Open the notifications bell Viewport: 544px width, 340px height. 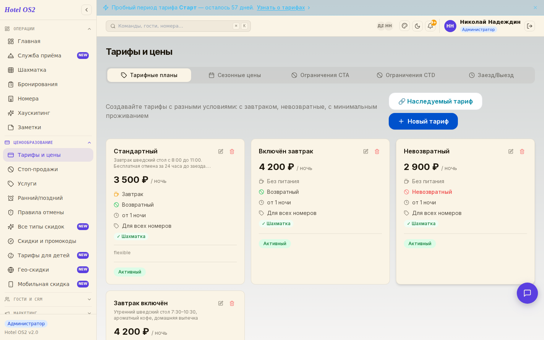(430, 26)
